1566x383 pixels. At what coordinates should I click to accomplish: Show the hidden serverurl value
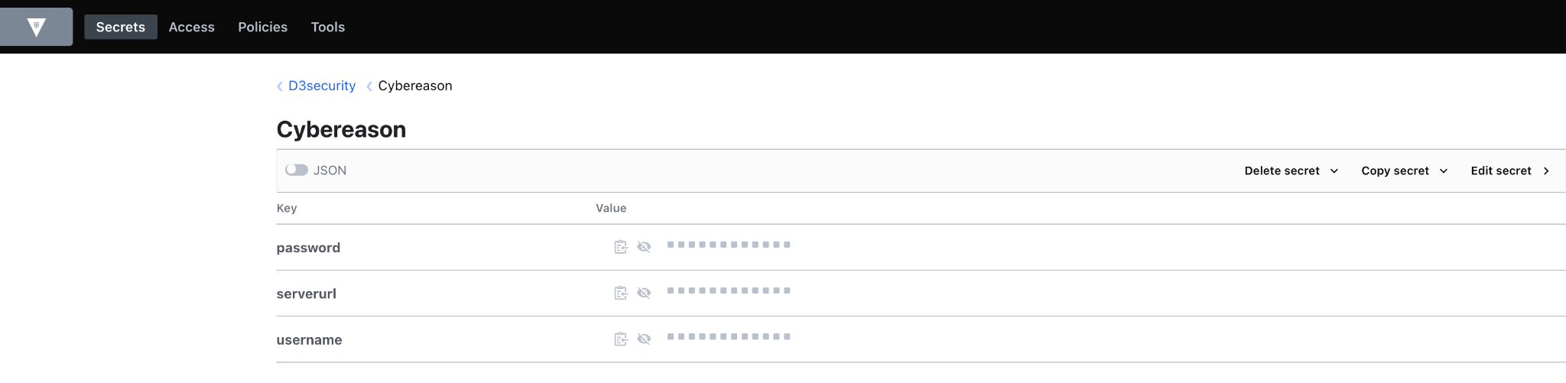[x=644, y=293]
